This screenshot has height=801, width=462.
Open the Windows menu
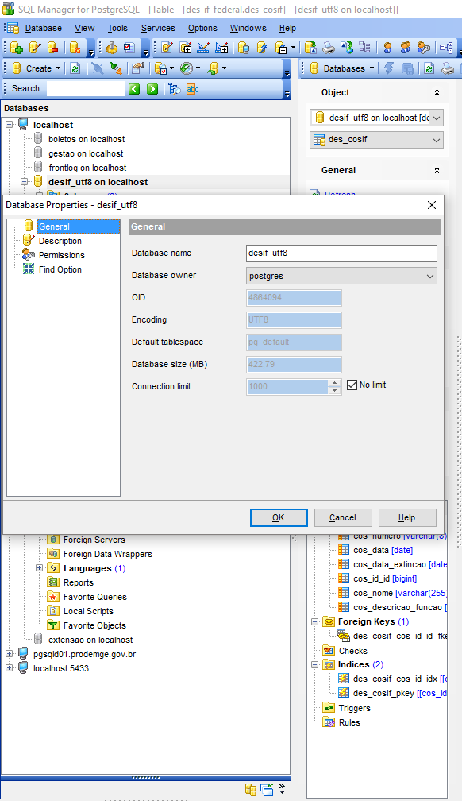pyautogui.click(x=248, y=28)
